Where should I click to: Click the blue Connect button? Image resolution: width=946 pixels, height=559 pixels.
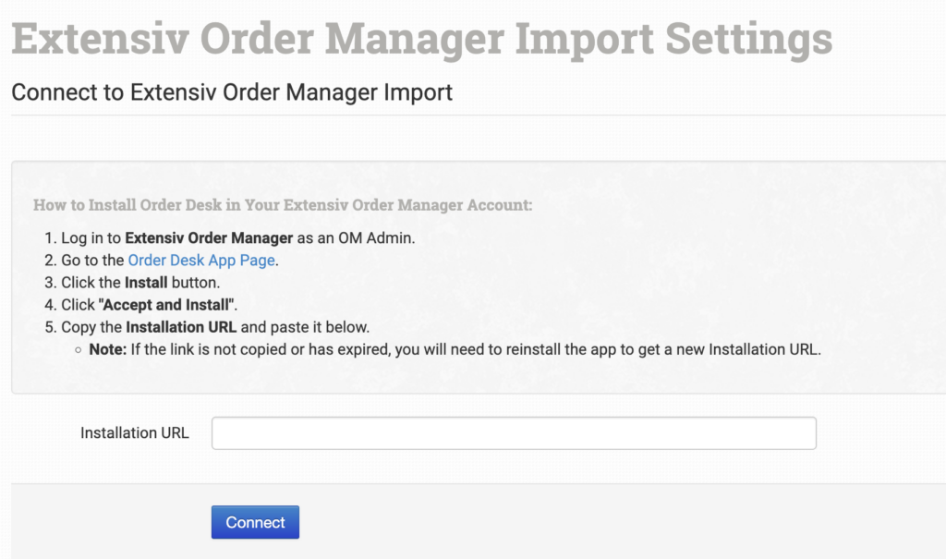(255, 522)
